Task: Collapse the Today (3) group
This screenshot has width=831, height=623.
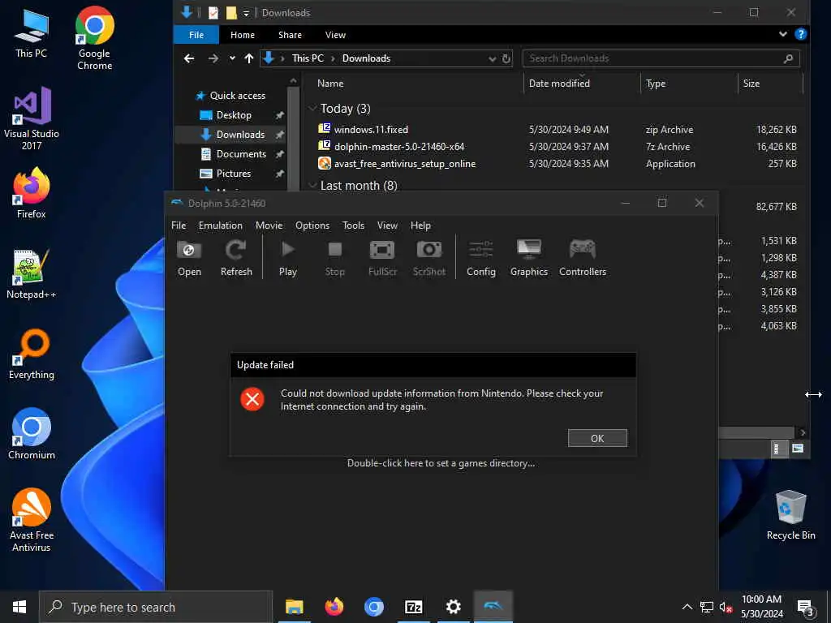Action: pyautogui.click(x=312, y=109)
